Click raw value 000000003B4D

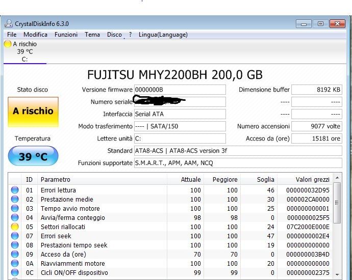(308, 255)
